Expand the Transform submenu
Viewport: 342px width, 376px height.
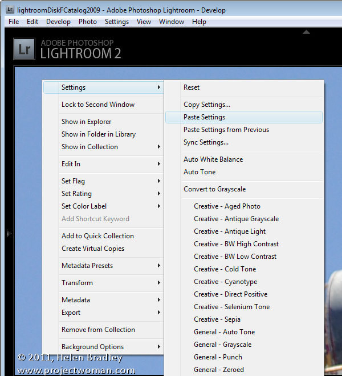pos(104,283)
